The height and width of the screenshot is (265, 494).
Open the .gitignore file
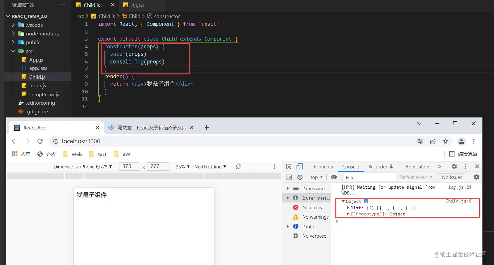(38, 111)
